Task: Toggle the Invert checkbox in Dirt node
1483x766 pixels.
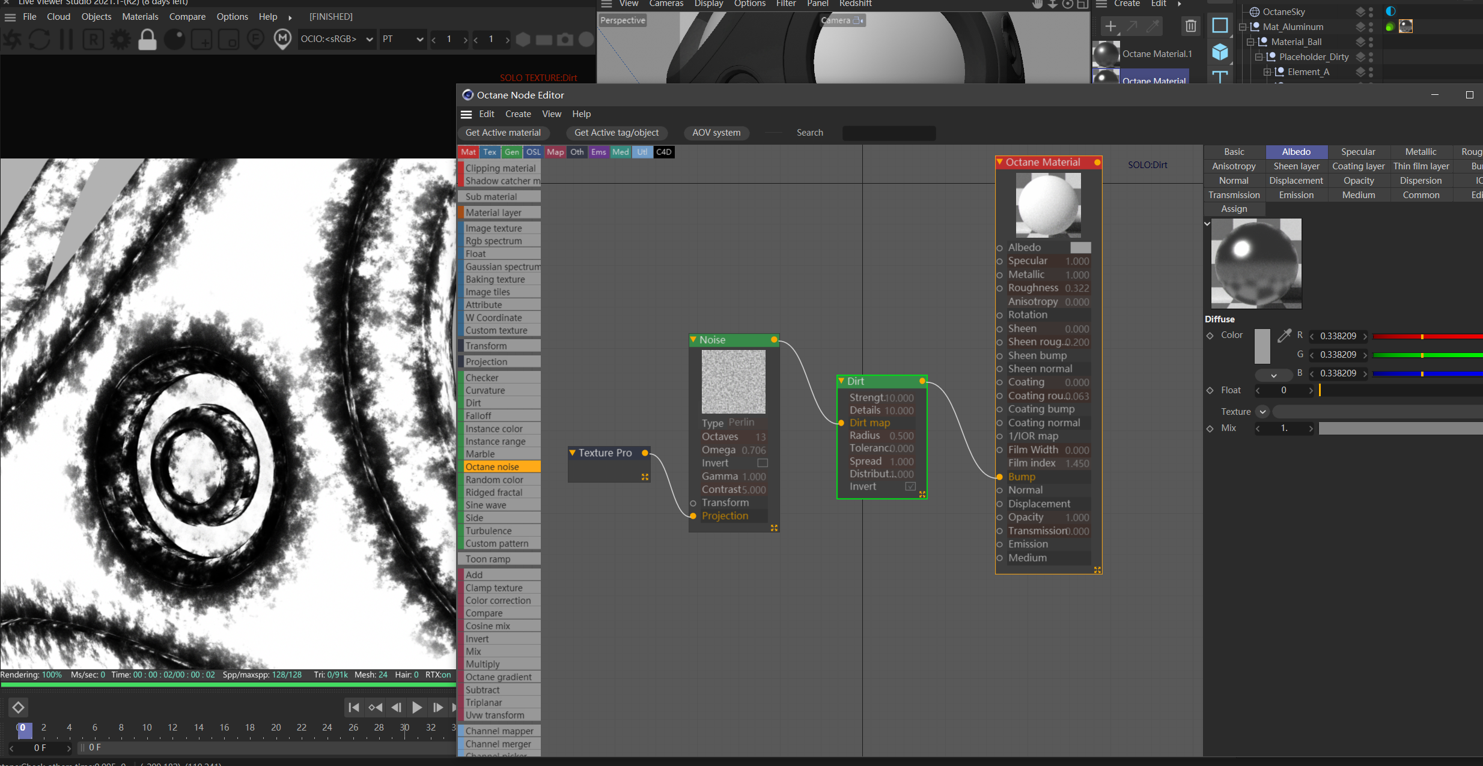Action: tap(910, 486)
